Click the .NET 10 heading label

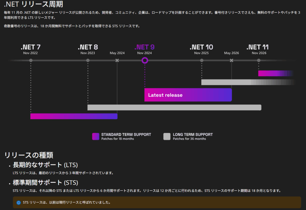[x=201, y=47]
